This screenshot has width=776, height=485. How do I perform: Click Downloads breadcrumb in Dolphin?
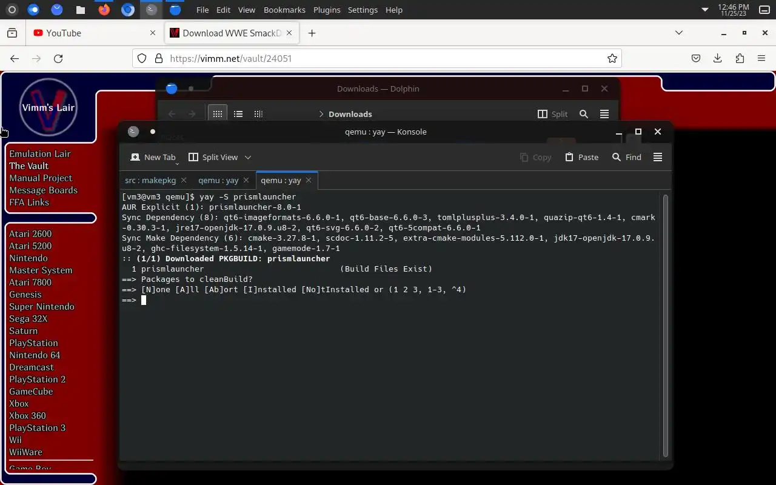350,114
